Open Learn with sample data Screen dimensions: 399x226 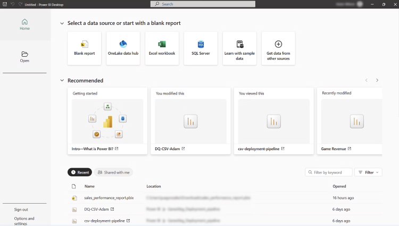coord(239,48)
